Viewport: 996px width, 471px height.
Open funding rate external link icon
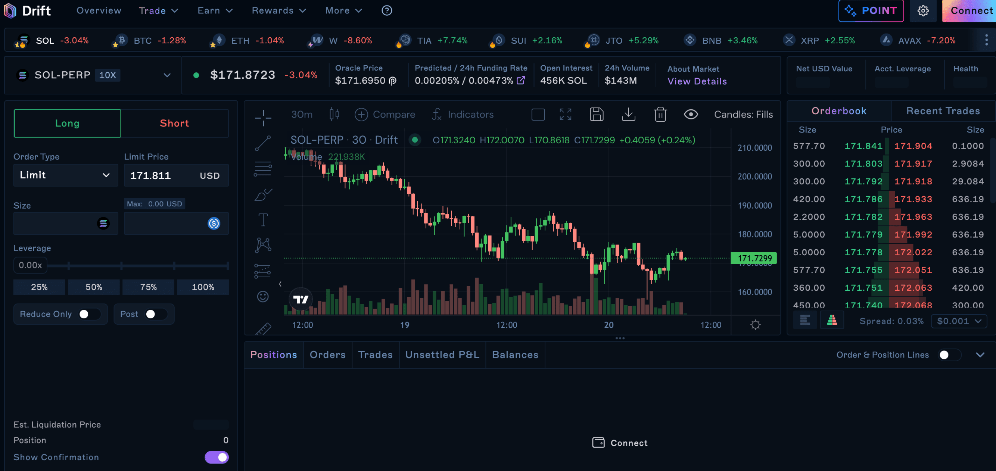(x=521, y=80)
